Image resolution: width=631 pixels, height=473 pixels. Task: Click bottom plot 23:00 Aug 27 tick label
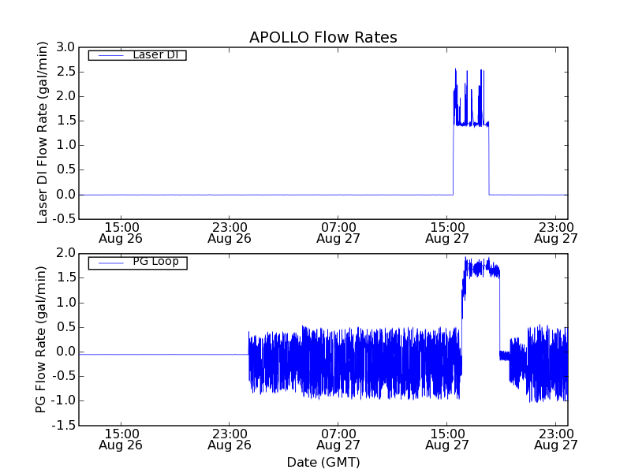coord(556,439)
